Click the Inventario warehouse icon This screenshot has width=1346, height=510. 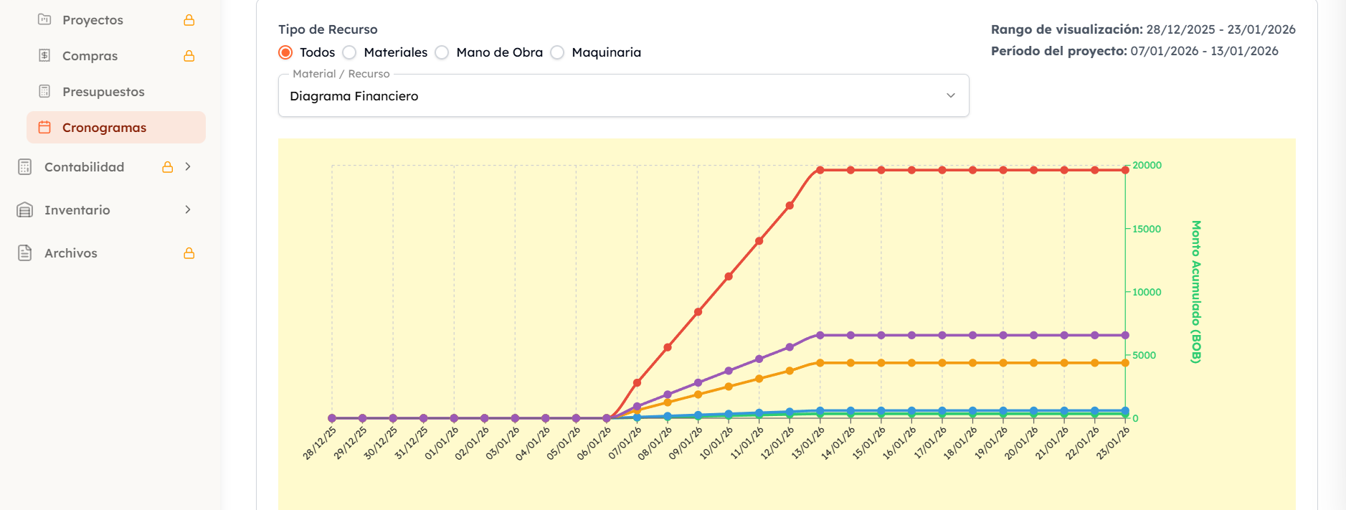pos(25,210)
